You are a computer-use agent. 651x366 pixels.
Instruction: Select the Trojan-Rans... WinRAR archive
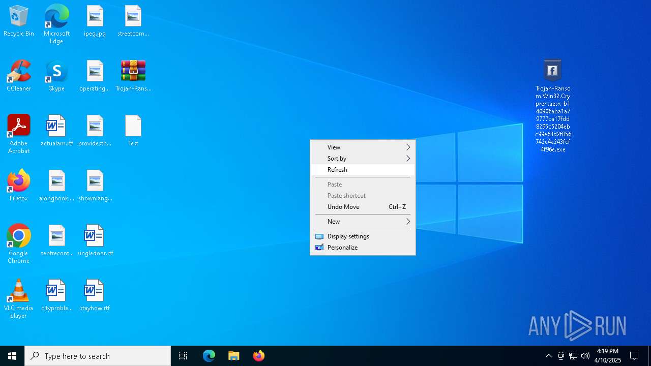tap(133, 76)
